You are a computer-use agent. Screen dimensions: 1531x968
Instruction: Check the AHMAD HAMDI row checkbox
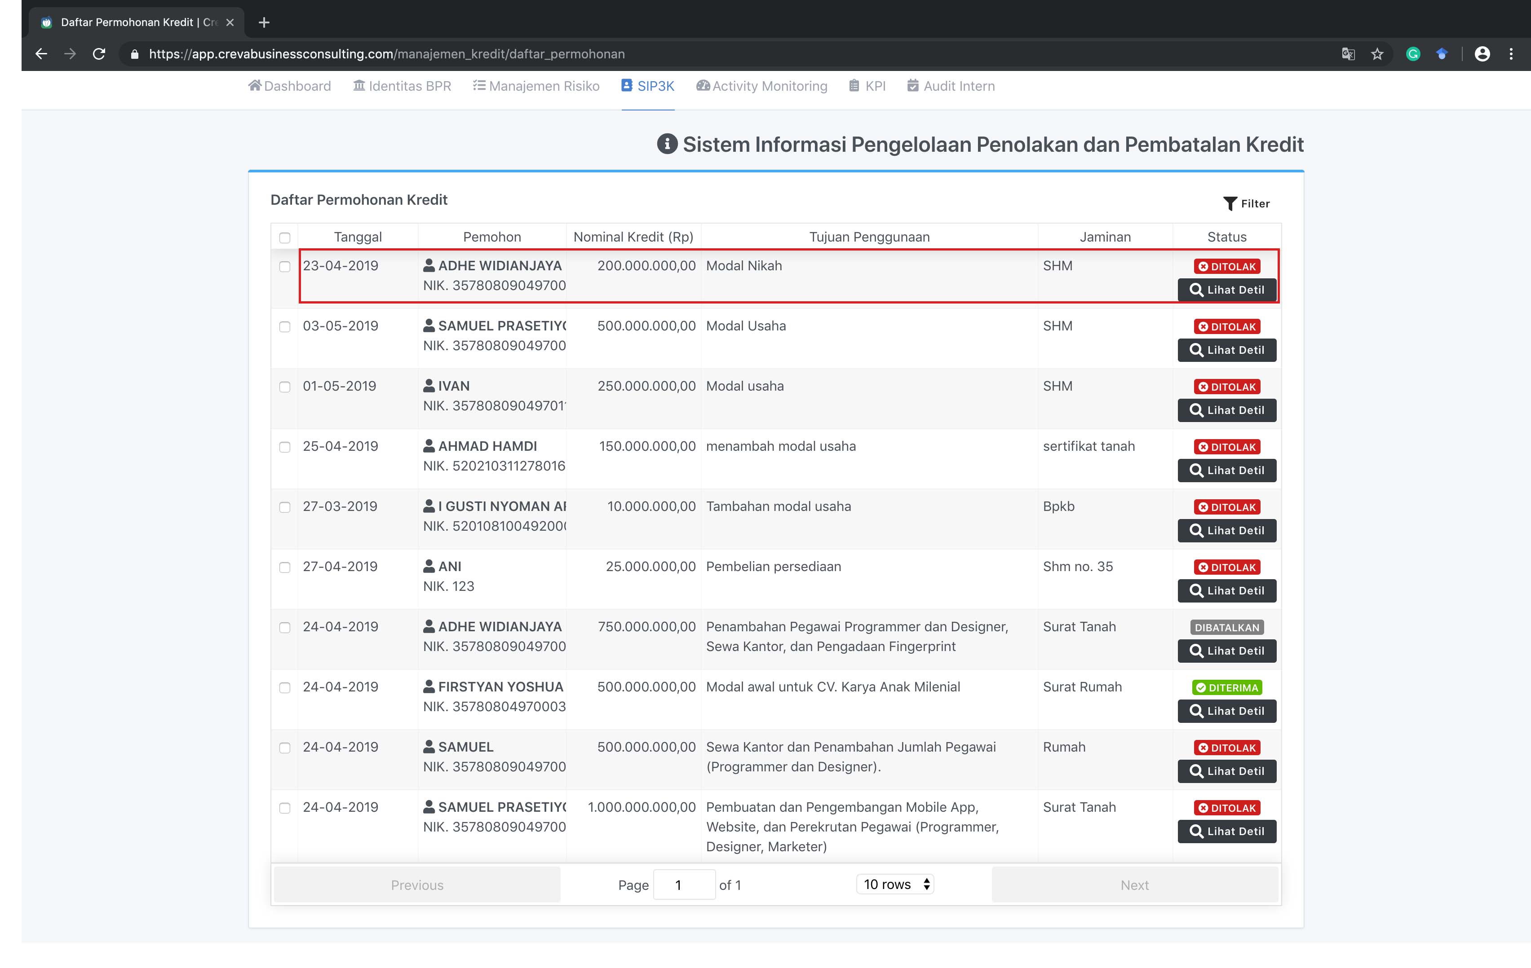pyautogui.click(x=285, y=447)
